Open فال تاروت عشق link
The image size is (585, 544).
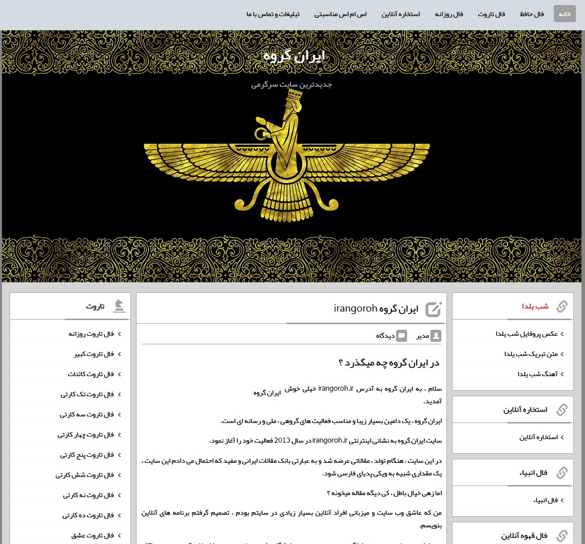click(x=92, y=535)
